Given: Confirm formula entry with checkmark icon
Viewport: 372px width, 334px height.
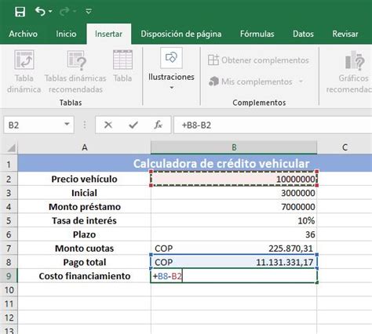Looking at the screenshot, I should (133, 125).
